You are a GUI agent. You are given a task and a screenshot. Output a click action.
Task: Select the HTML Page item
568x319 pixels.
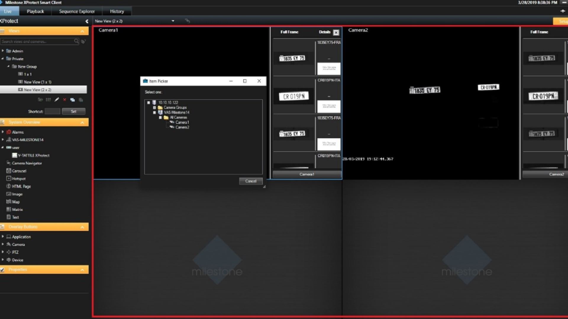click(x=21, y=186)
